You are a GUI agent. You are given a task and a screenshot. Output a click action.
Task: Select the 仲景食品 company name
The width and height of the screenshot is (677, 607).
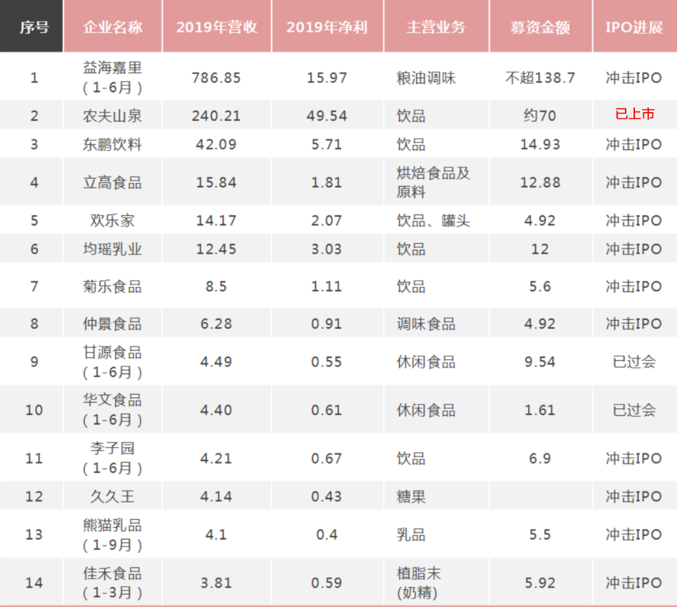pyautogui.click(x=112, y=324)
